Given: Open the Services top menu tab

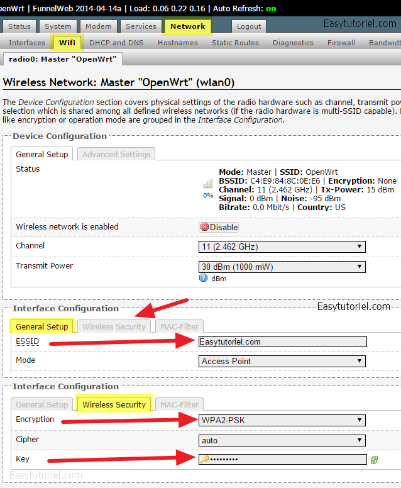Looking at the screenshot, I should tap(141, 26).
